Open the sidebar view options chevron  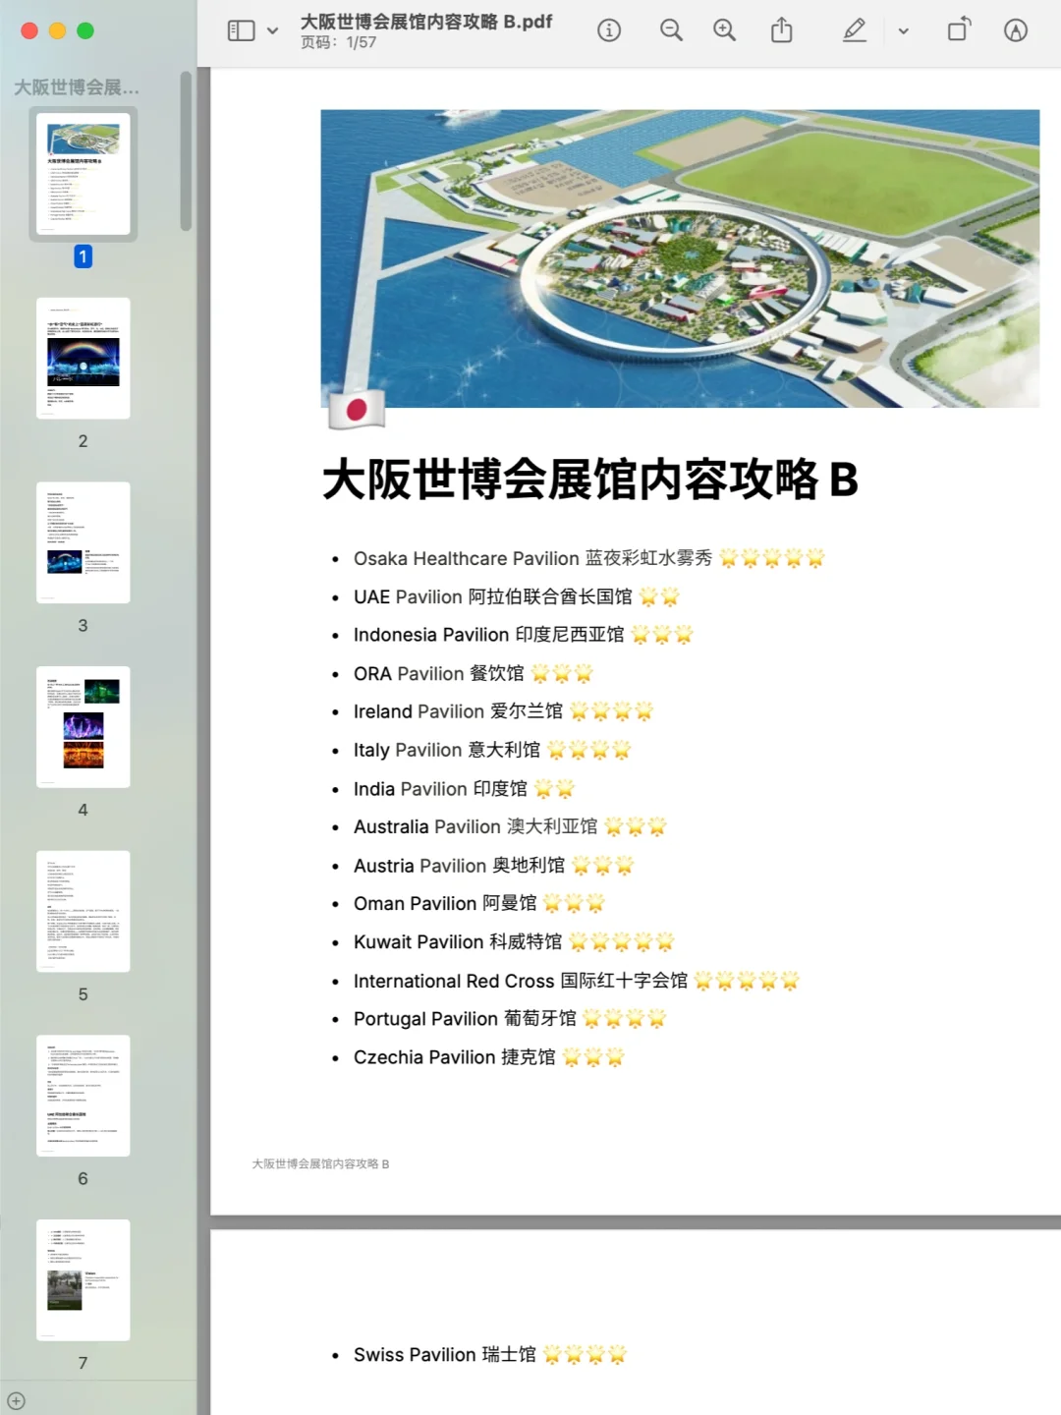pyautogui.click(x=273, y=31)
